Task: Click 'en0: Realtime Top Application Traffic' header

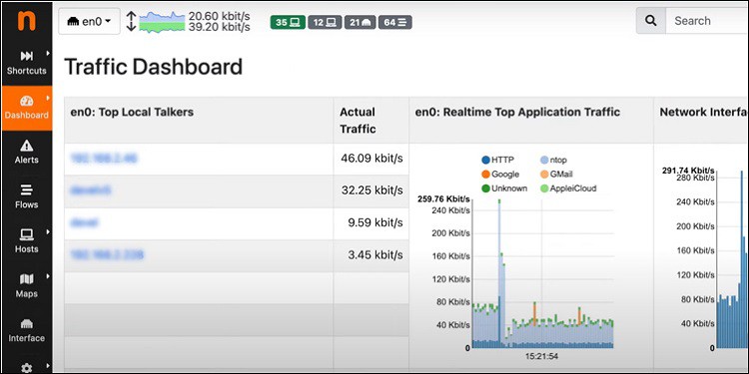Action: (517, 112)
